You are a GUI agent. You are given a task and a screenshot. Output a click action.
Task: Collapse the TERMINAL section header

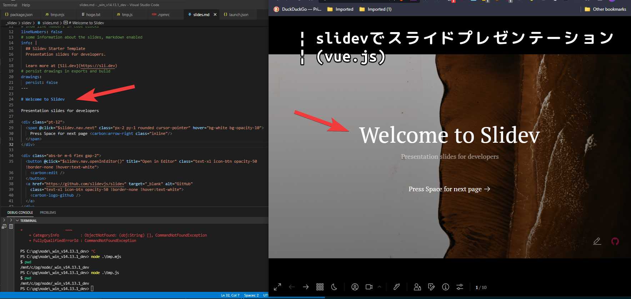click(28, 221)
